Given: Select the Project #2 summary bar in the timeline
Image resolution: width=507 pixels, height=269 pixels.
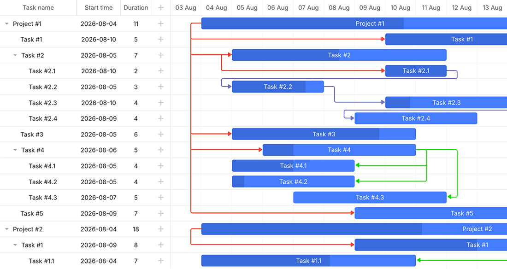Looking at the screenshot, I should click(x=354, y=229).
